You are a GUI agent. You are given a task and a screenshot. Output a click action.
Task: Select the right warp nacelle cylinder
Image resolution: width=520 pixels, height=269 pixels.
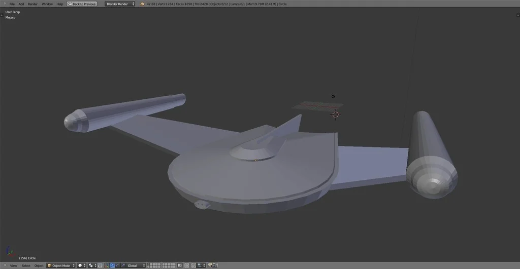click(431, 155)
